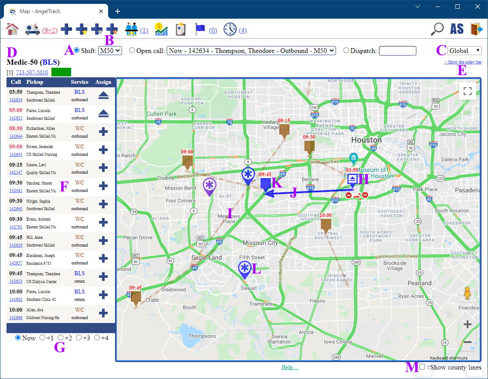This screenshot has height=379, width=488.
Task: Select the +1 hour radio
Action: (x=42, y=338)
